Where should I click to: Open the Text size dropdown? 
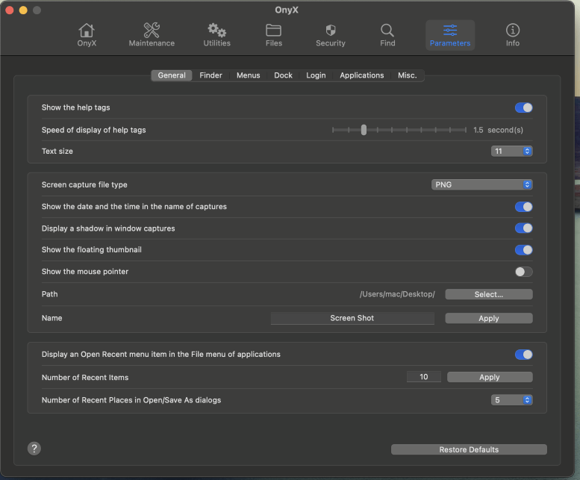(x=511, y=151)
